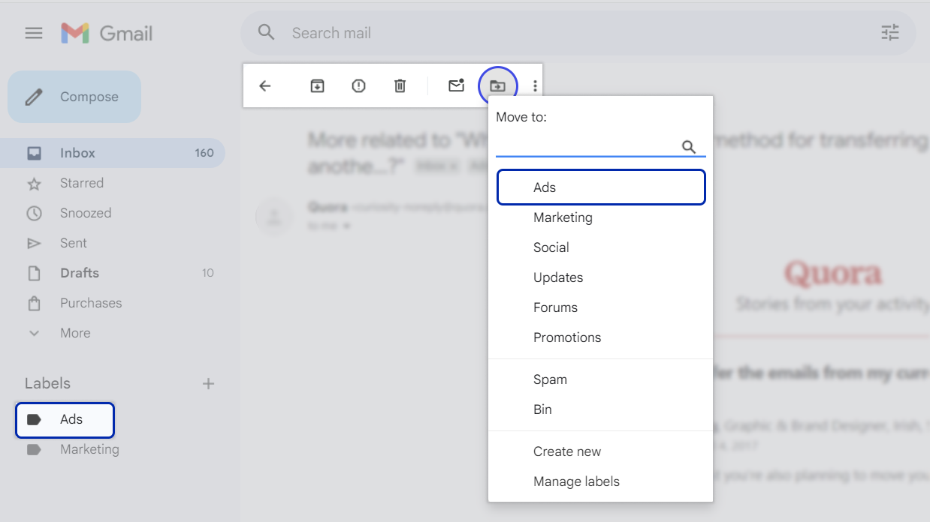Move the email to Promotions
The width and height of the screenshot is (930, 522).
(567, 337)
